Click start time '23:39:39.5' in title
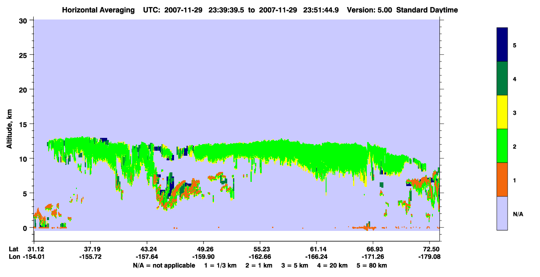 pos(226,10)
